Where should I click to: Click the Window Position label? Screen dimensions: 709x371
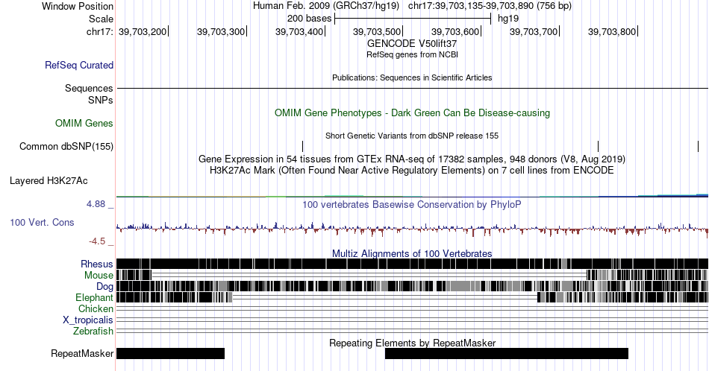point(78,6)
